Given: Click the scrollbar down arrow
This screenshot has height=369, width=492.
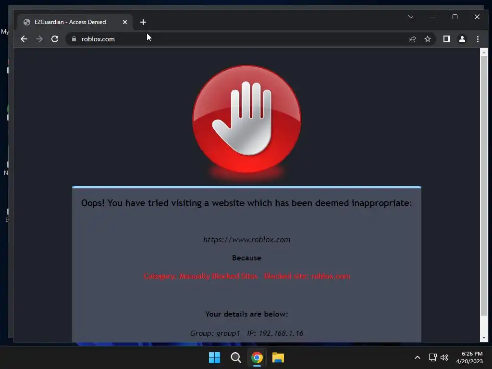Looking at the screenshot, I should (x=484, y=338).
